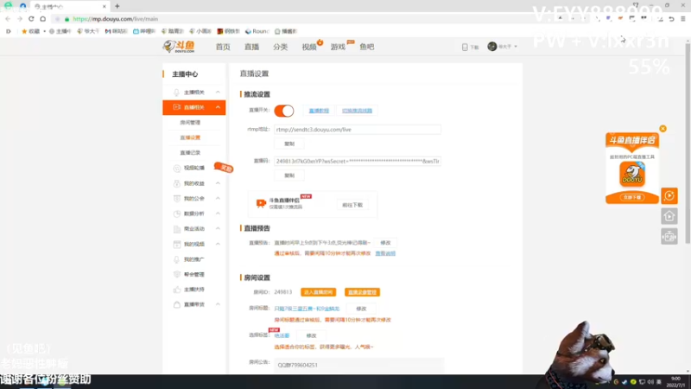
Task: Click the user avatar in the header
Action: [x=491, y=47]
